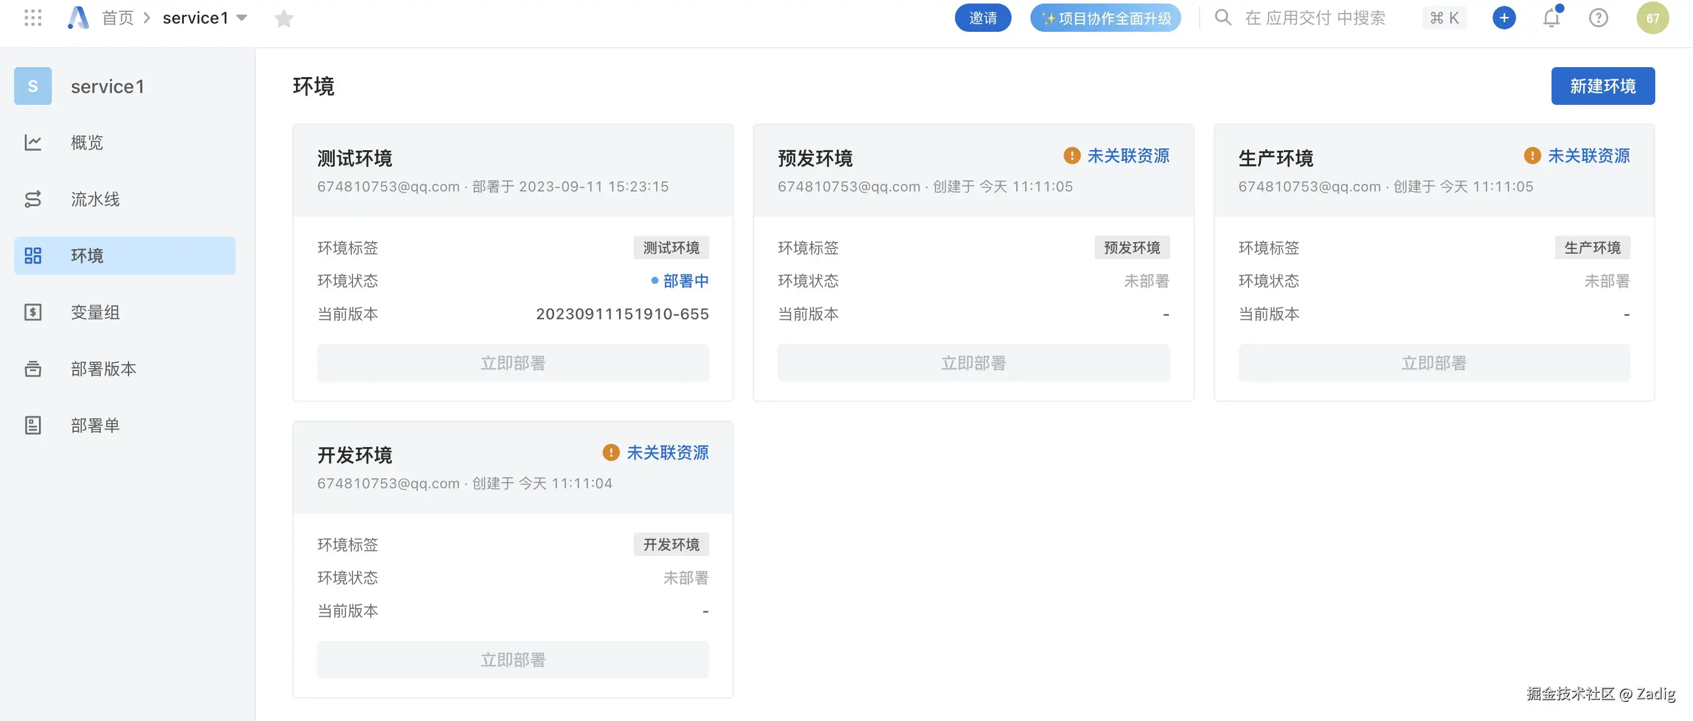
Task: Click the 测试环境 deploy timestamp line
Action: click(493, 187)
